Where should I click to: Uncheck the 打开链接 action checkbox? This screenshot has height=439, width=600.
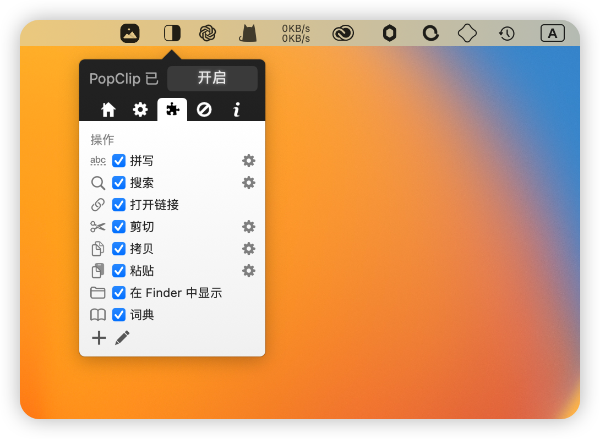118,205
